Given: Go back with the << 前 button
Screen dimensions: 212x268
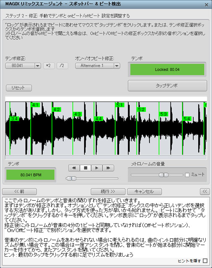Looking at the screenshot, I should (x=19, y=191).
